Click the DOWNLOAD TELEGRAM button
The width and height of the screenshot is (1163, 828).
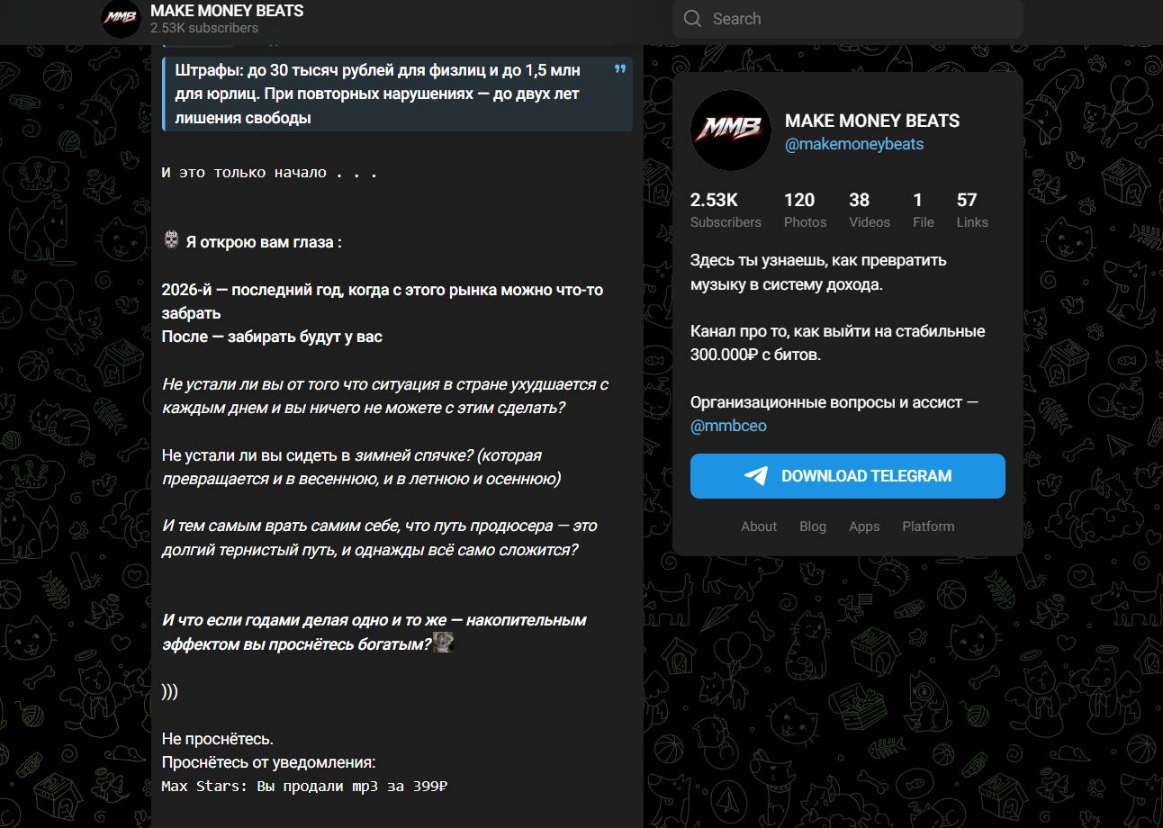pos(848,476)
